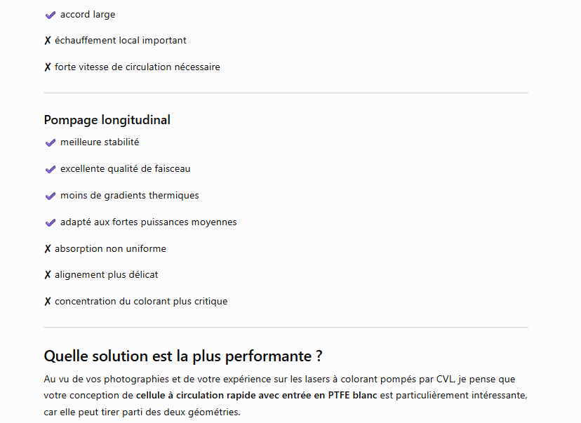
Task: Click the paragraph starting 'Au vu de vos photographies'
Action: [x=286, y=395]
